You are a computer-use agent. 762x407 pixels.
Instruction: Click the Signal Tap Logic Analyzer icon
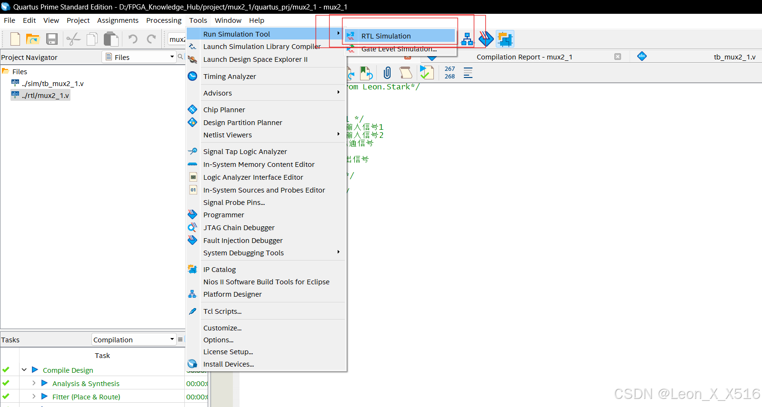click(192, 151)
